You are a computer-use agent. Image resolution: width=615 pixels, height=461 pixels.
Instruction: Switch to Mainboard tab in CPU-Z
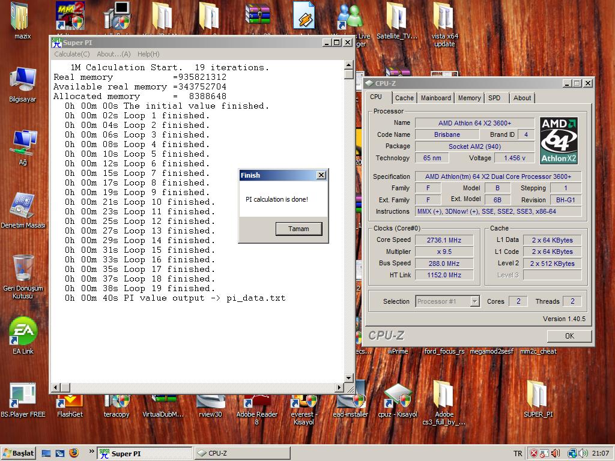point(436,98)
